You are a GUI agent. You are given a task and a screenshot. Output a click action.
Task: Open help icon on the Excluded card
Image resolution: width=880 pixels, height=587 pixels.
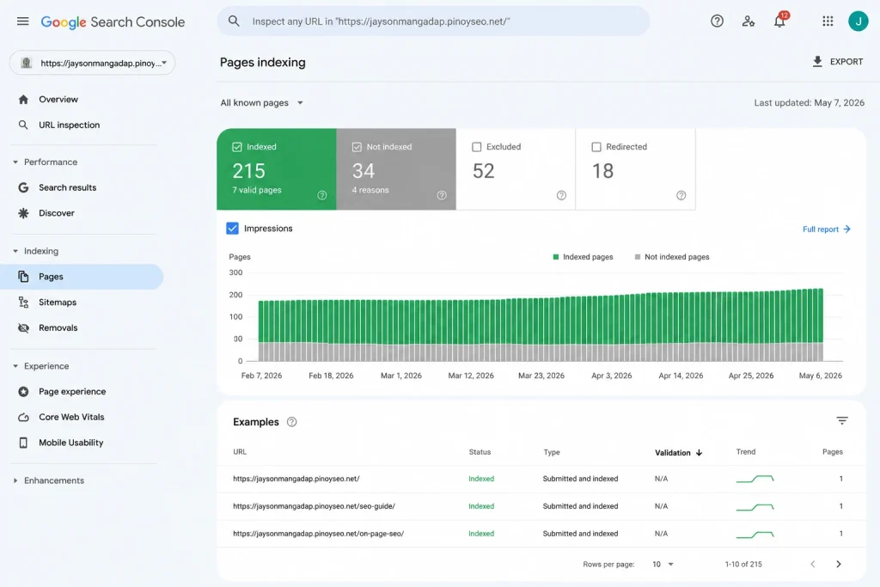click(x=561, y=195)
